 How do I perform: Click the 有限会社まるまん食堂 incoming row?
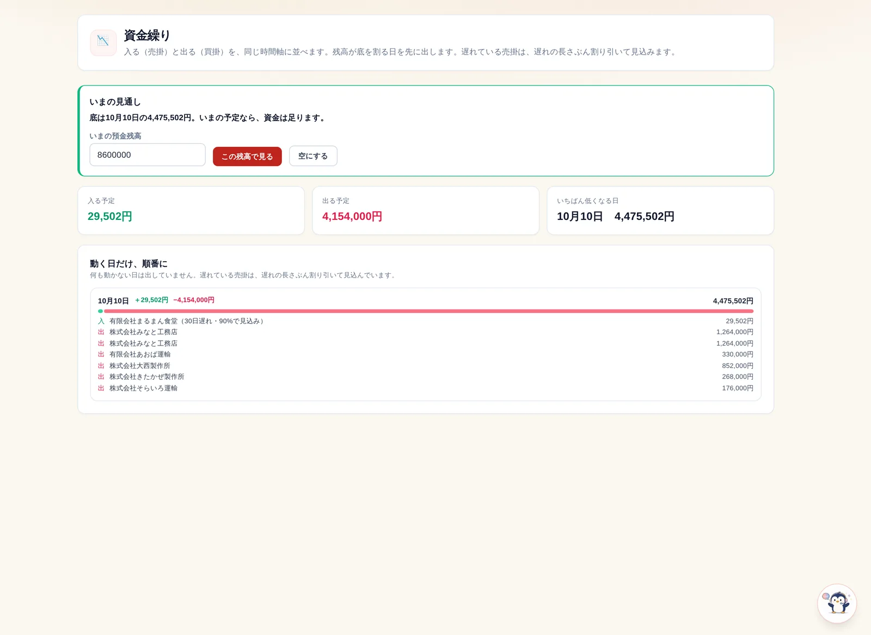426,321
